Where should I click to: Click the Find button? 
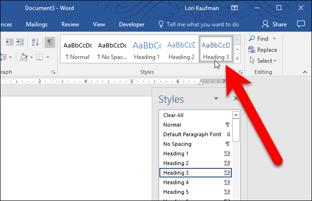click(258, 38)
